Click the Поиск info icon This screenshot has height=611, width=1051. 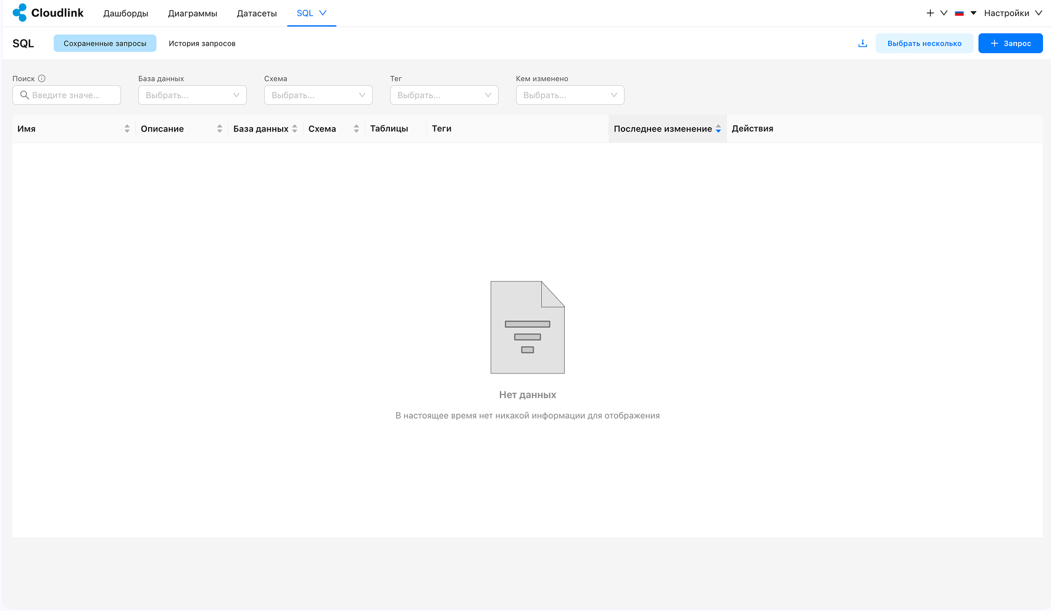pos(42,78)
